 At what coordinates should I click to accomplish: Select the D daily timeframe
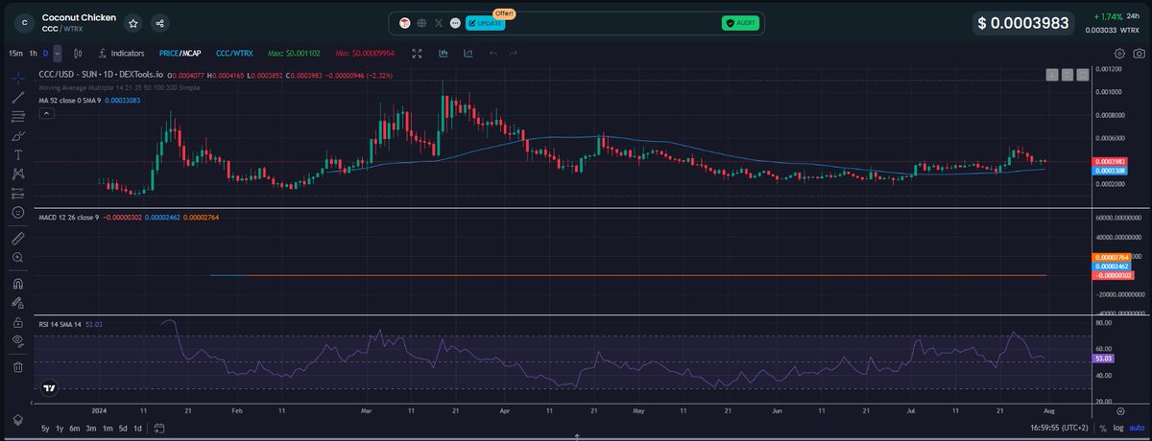45,54
